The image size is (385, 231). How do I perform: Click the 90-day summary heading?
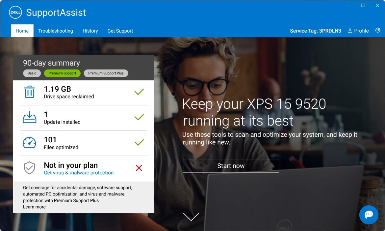pos(51,63)
